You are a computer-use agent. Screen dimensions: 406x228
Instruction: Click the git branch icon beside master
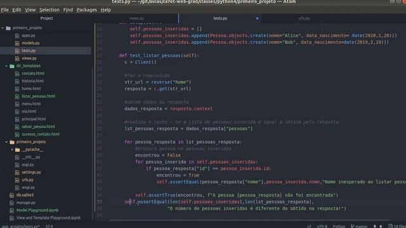pos(352,226)
